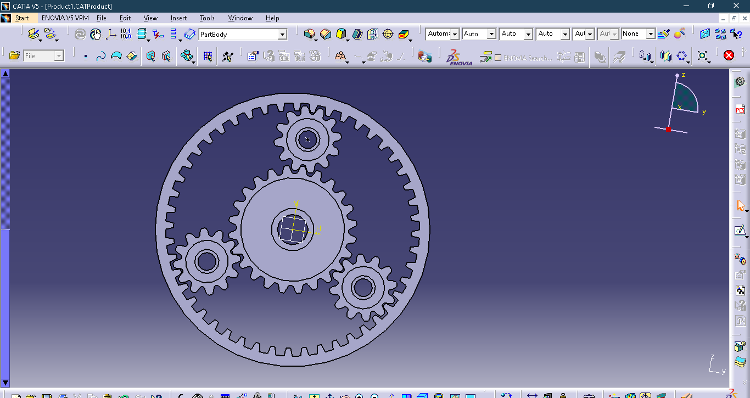Screen dimensions: 750x398
Task: Enable the checkbox next to ENOVIA Search
Action: click(x=499, y=57)
